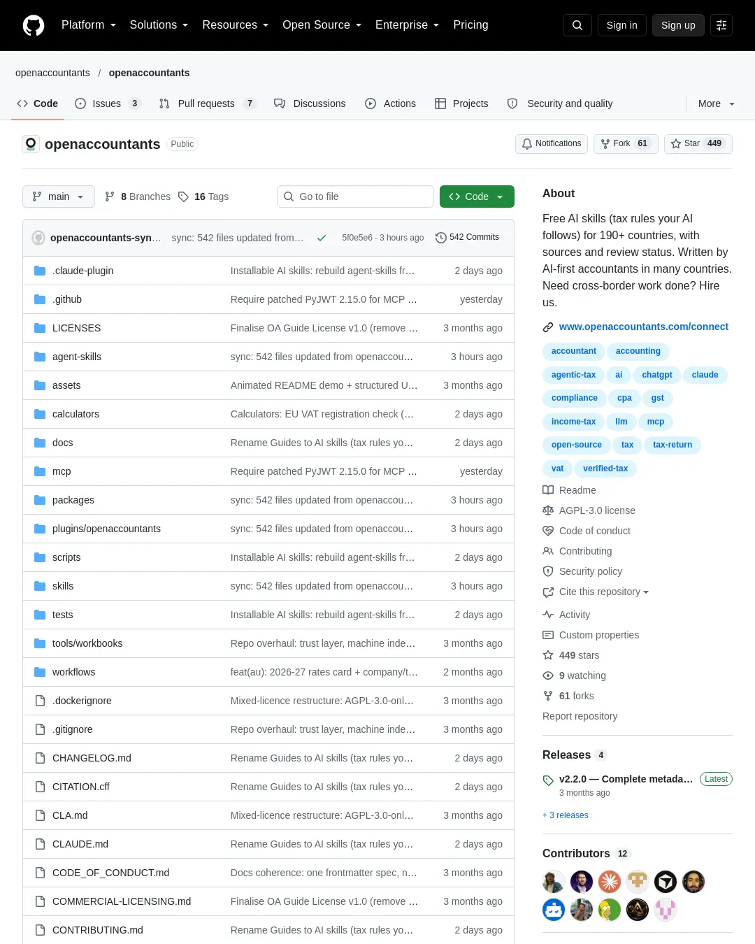This screenshot has width=755, height=944.
Task: Open the Projects tab
Action: coord(461,103)
